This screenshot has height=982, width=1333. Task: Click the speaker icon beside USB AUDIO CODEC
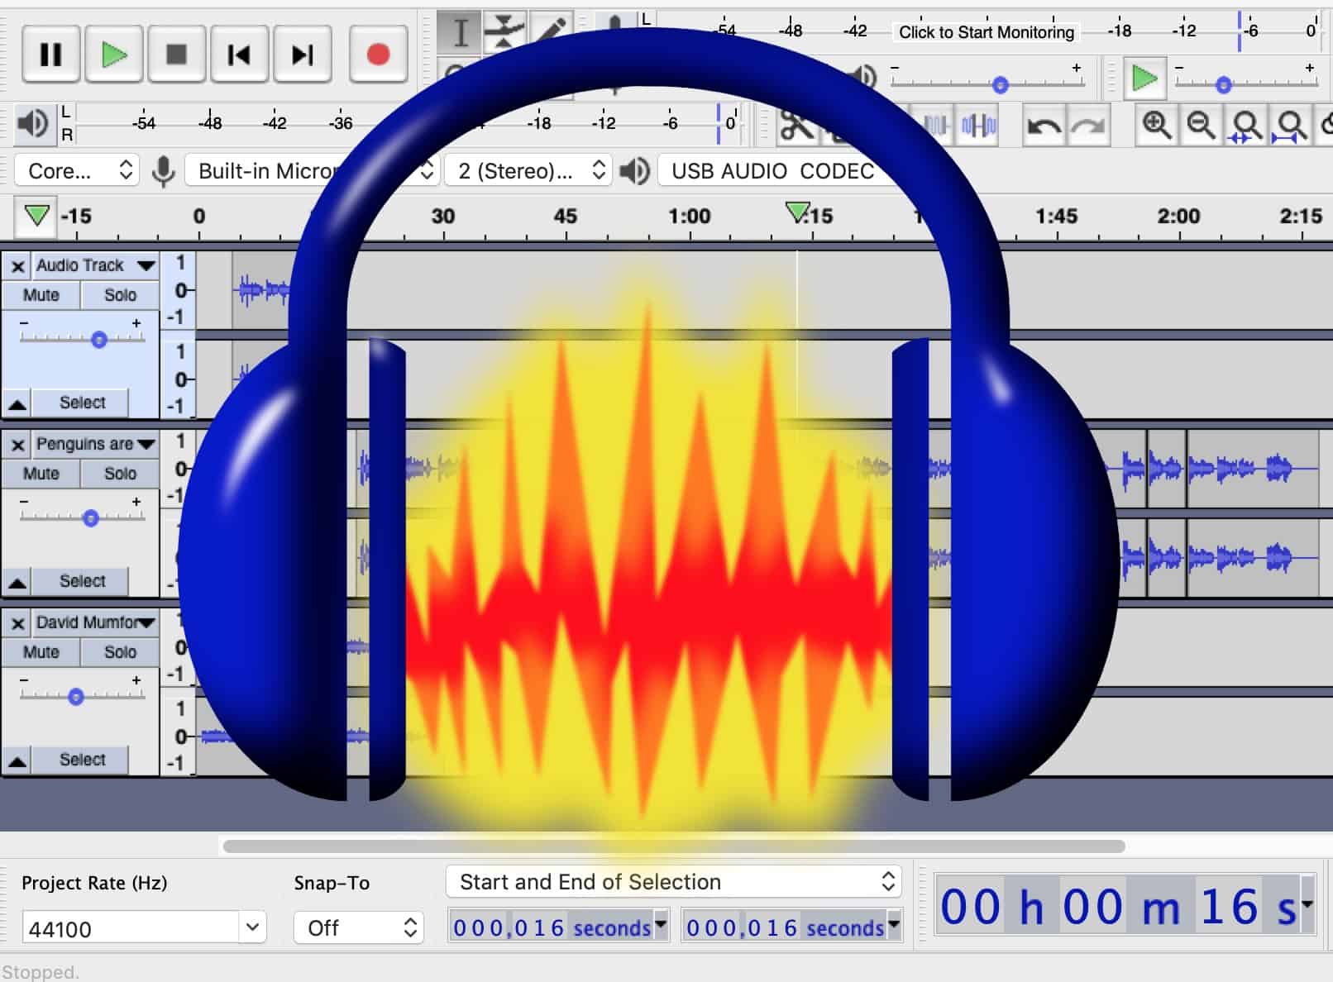[x=634, y=171]
